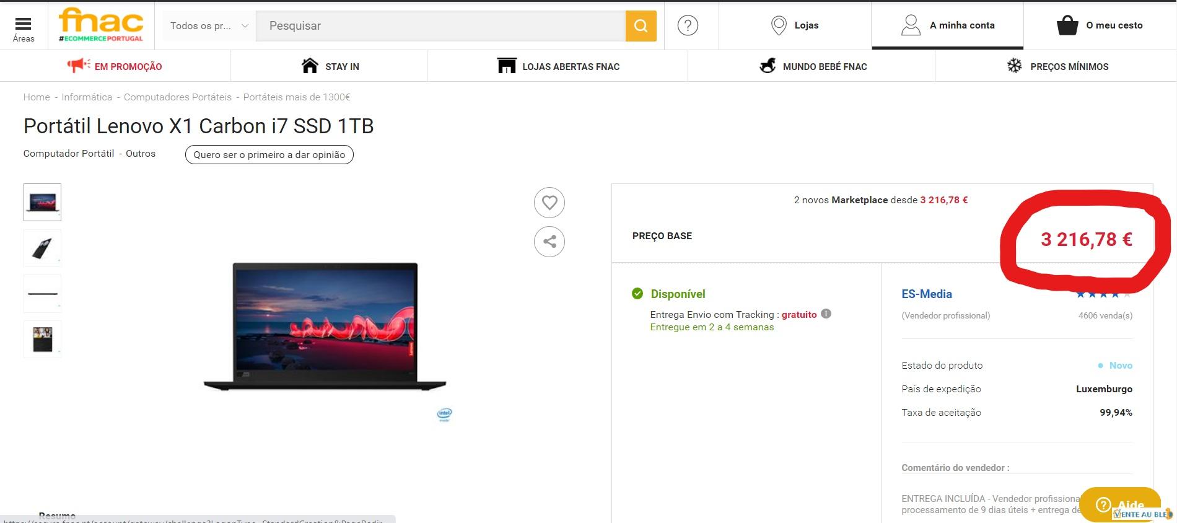Click the '4606 venda(s)' text
Viewport: 1177px width, 523px height.
coord(1105,315)
